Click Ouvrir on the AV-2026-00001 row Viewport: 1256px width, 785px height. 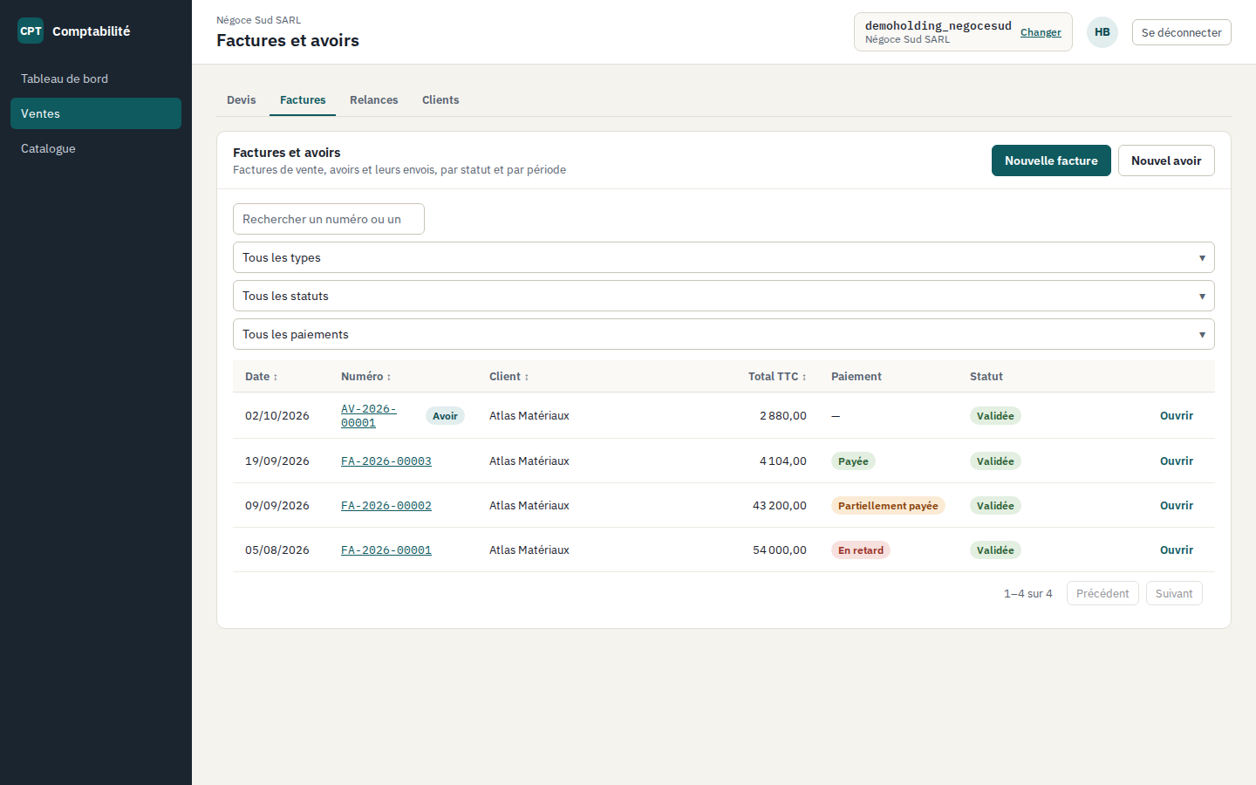(x=1177, y=416)
